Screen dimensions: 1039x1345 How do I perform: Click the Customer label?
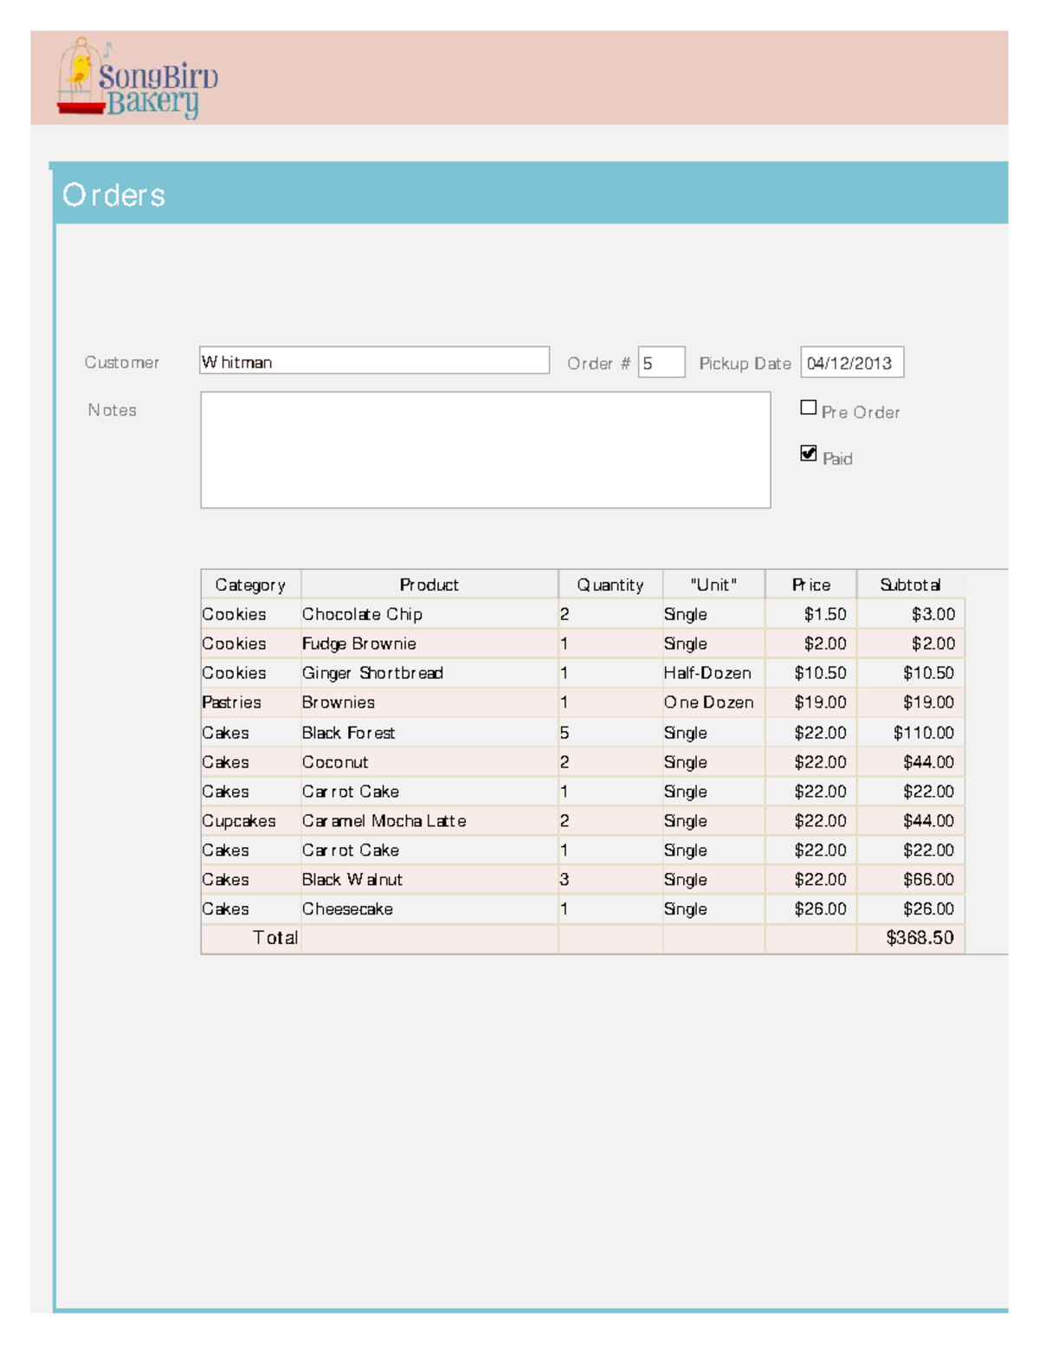click(x=121, y=362)
